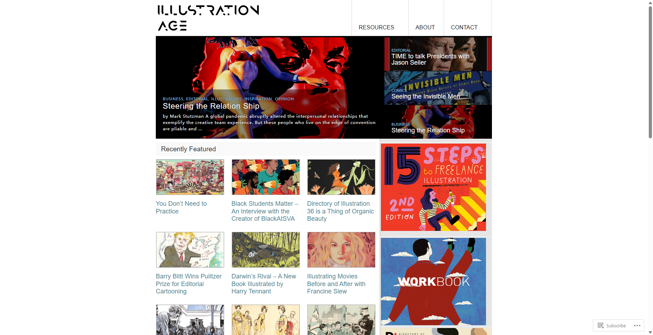The width and height of the screenshot is (653, 335).
Task: Go to the About page
Action: [x=425, y=27]
